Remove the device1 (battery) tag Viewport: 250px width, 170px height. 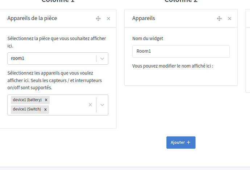point(46,100)
